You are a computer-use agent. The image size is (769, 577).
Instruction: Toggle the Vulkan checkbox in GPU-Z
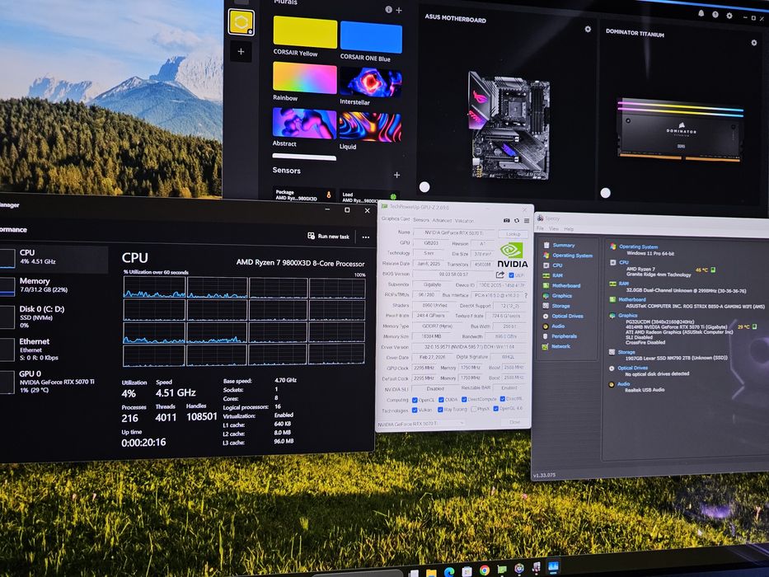(x=415, y=410)
